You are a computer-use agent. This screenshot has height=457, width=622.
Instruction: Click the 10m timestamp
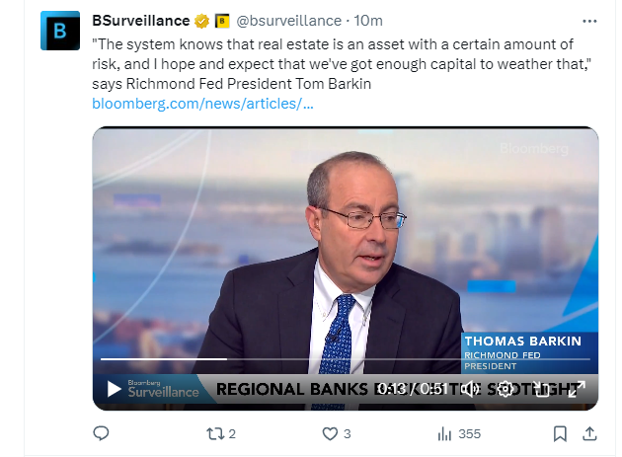(369, 21)
